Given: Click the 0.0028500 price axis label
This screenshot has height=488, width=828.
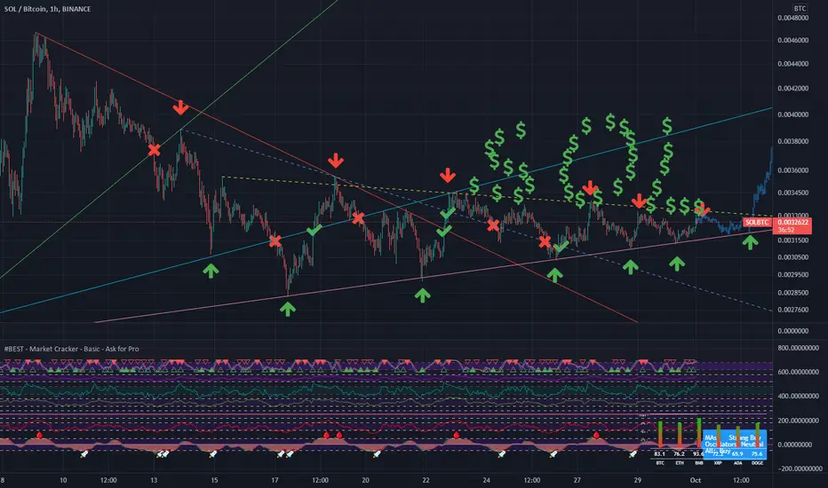Looking at the screenshot, I should click(792, 292).
